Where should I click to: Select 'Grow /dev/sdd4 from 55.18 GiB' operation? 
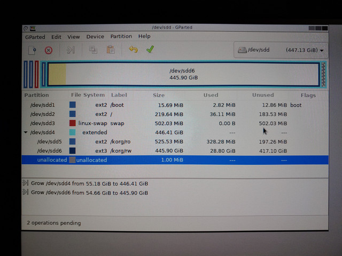point(89,183)
